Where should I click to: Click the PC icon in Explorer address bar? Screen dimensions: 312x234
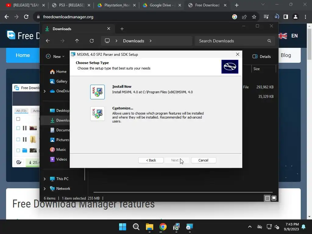pyautogui.click(x=107, y=41)
